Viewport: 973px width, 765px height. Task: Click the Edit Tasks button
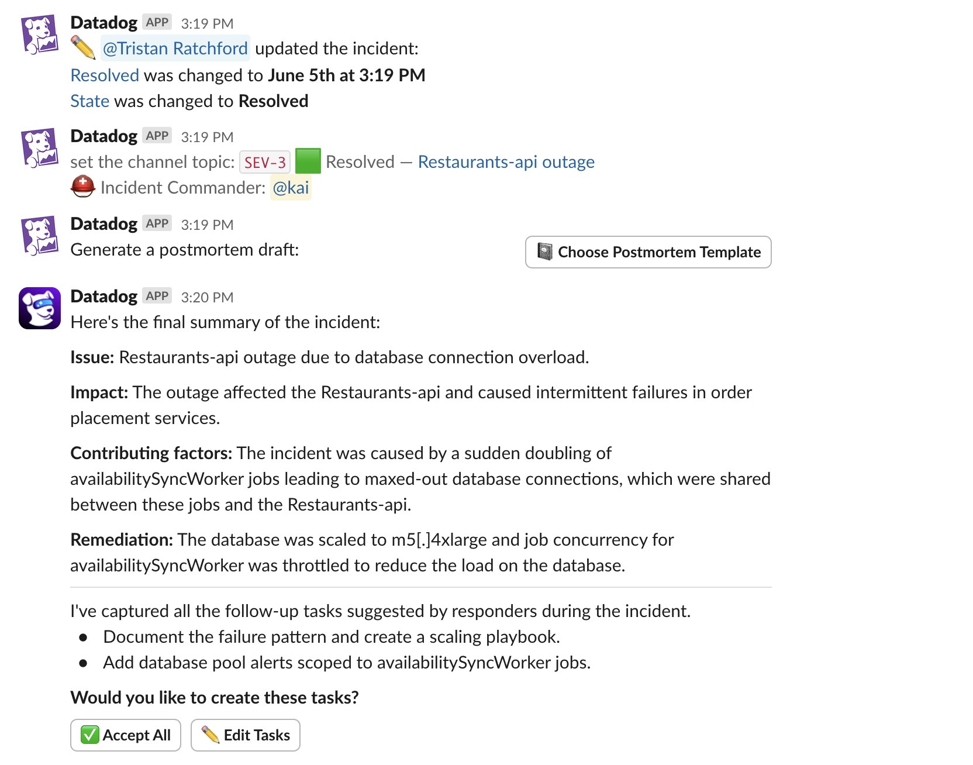(246, 735)
